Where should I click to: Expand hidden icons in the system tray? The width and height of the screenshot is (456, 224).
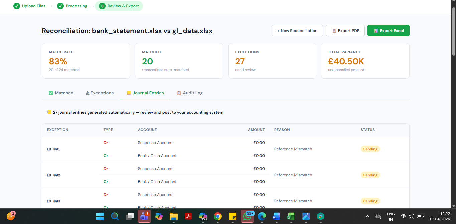tap(367, 216)
